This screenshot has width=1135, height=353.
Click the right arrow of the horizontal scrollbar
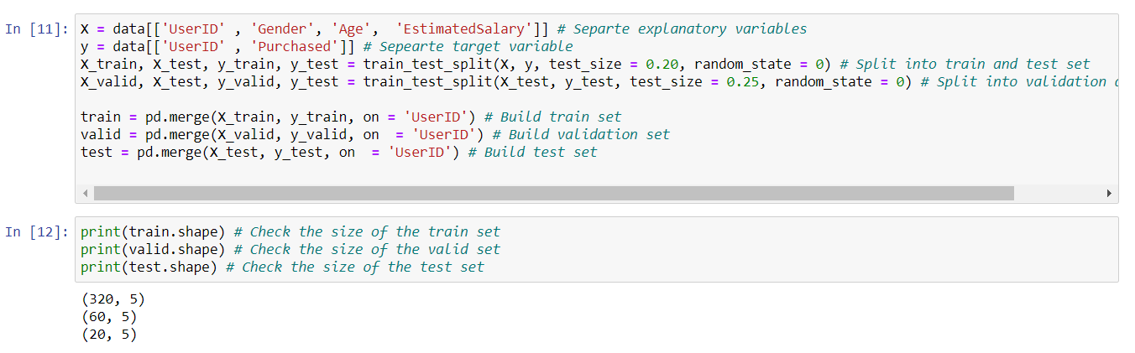(1109, 194)
